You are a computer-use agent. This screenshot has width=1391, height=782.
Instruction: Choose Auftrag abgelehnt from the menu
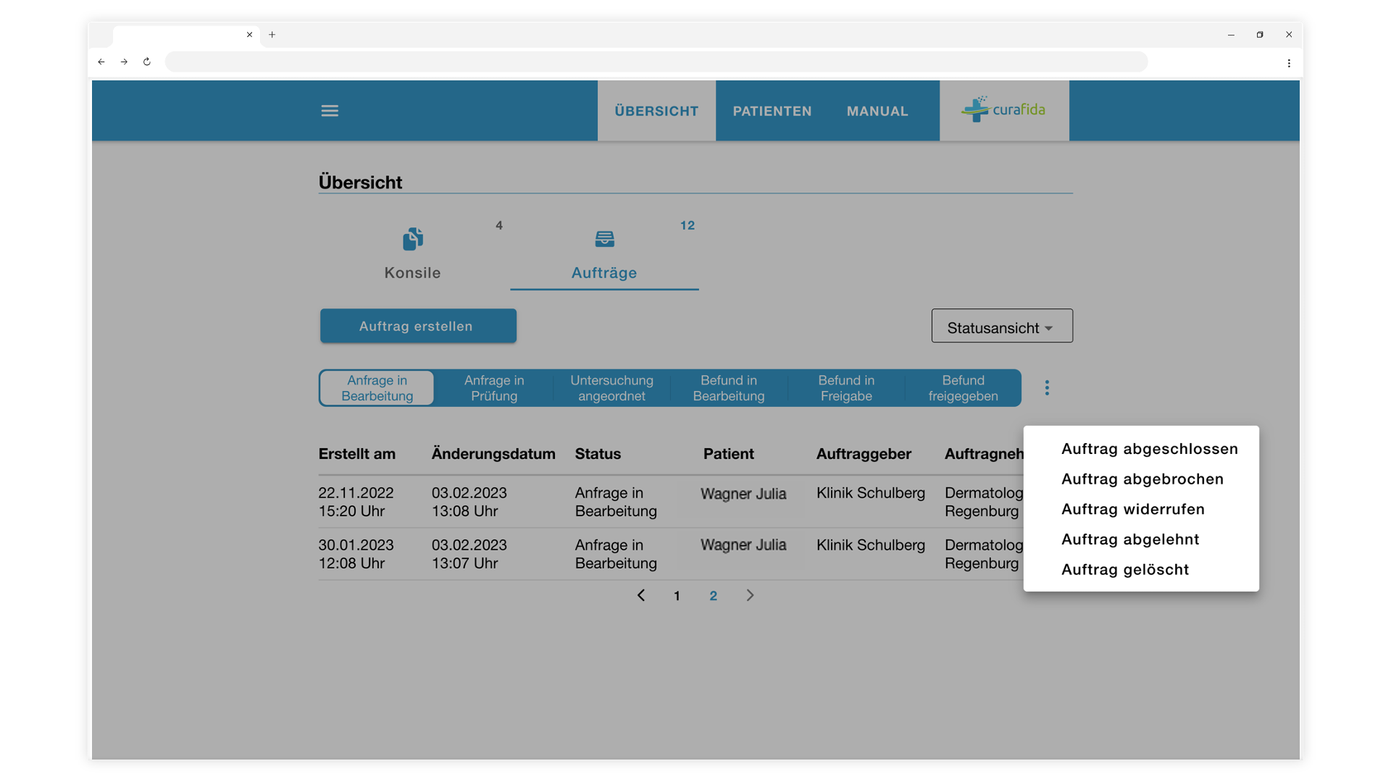[1130, 539]
